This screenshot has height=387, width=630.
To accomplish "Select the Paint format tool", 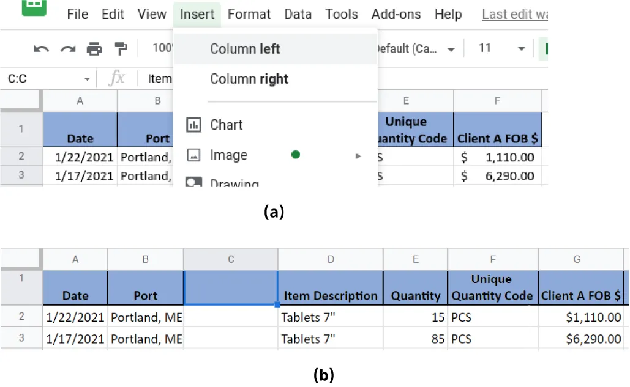I will click(120, 48).
